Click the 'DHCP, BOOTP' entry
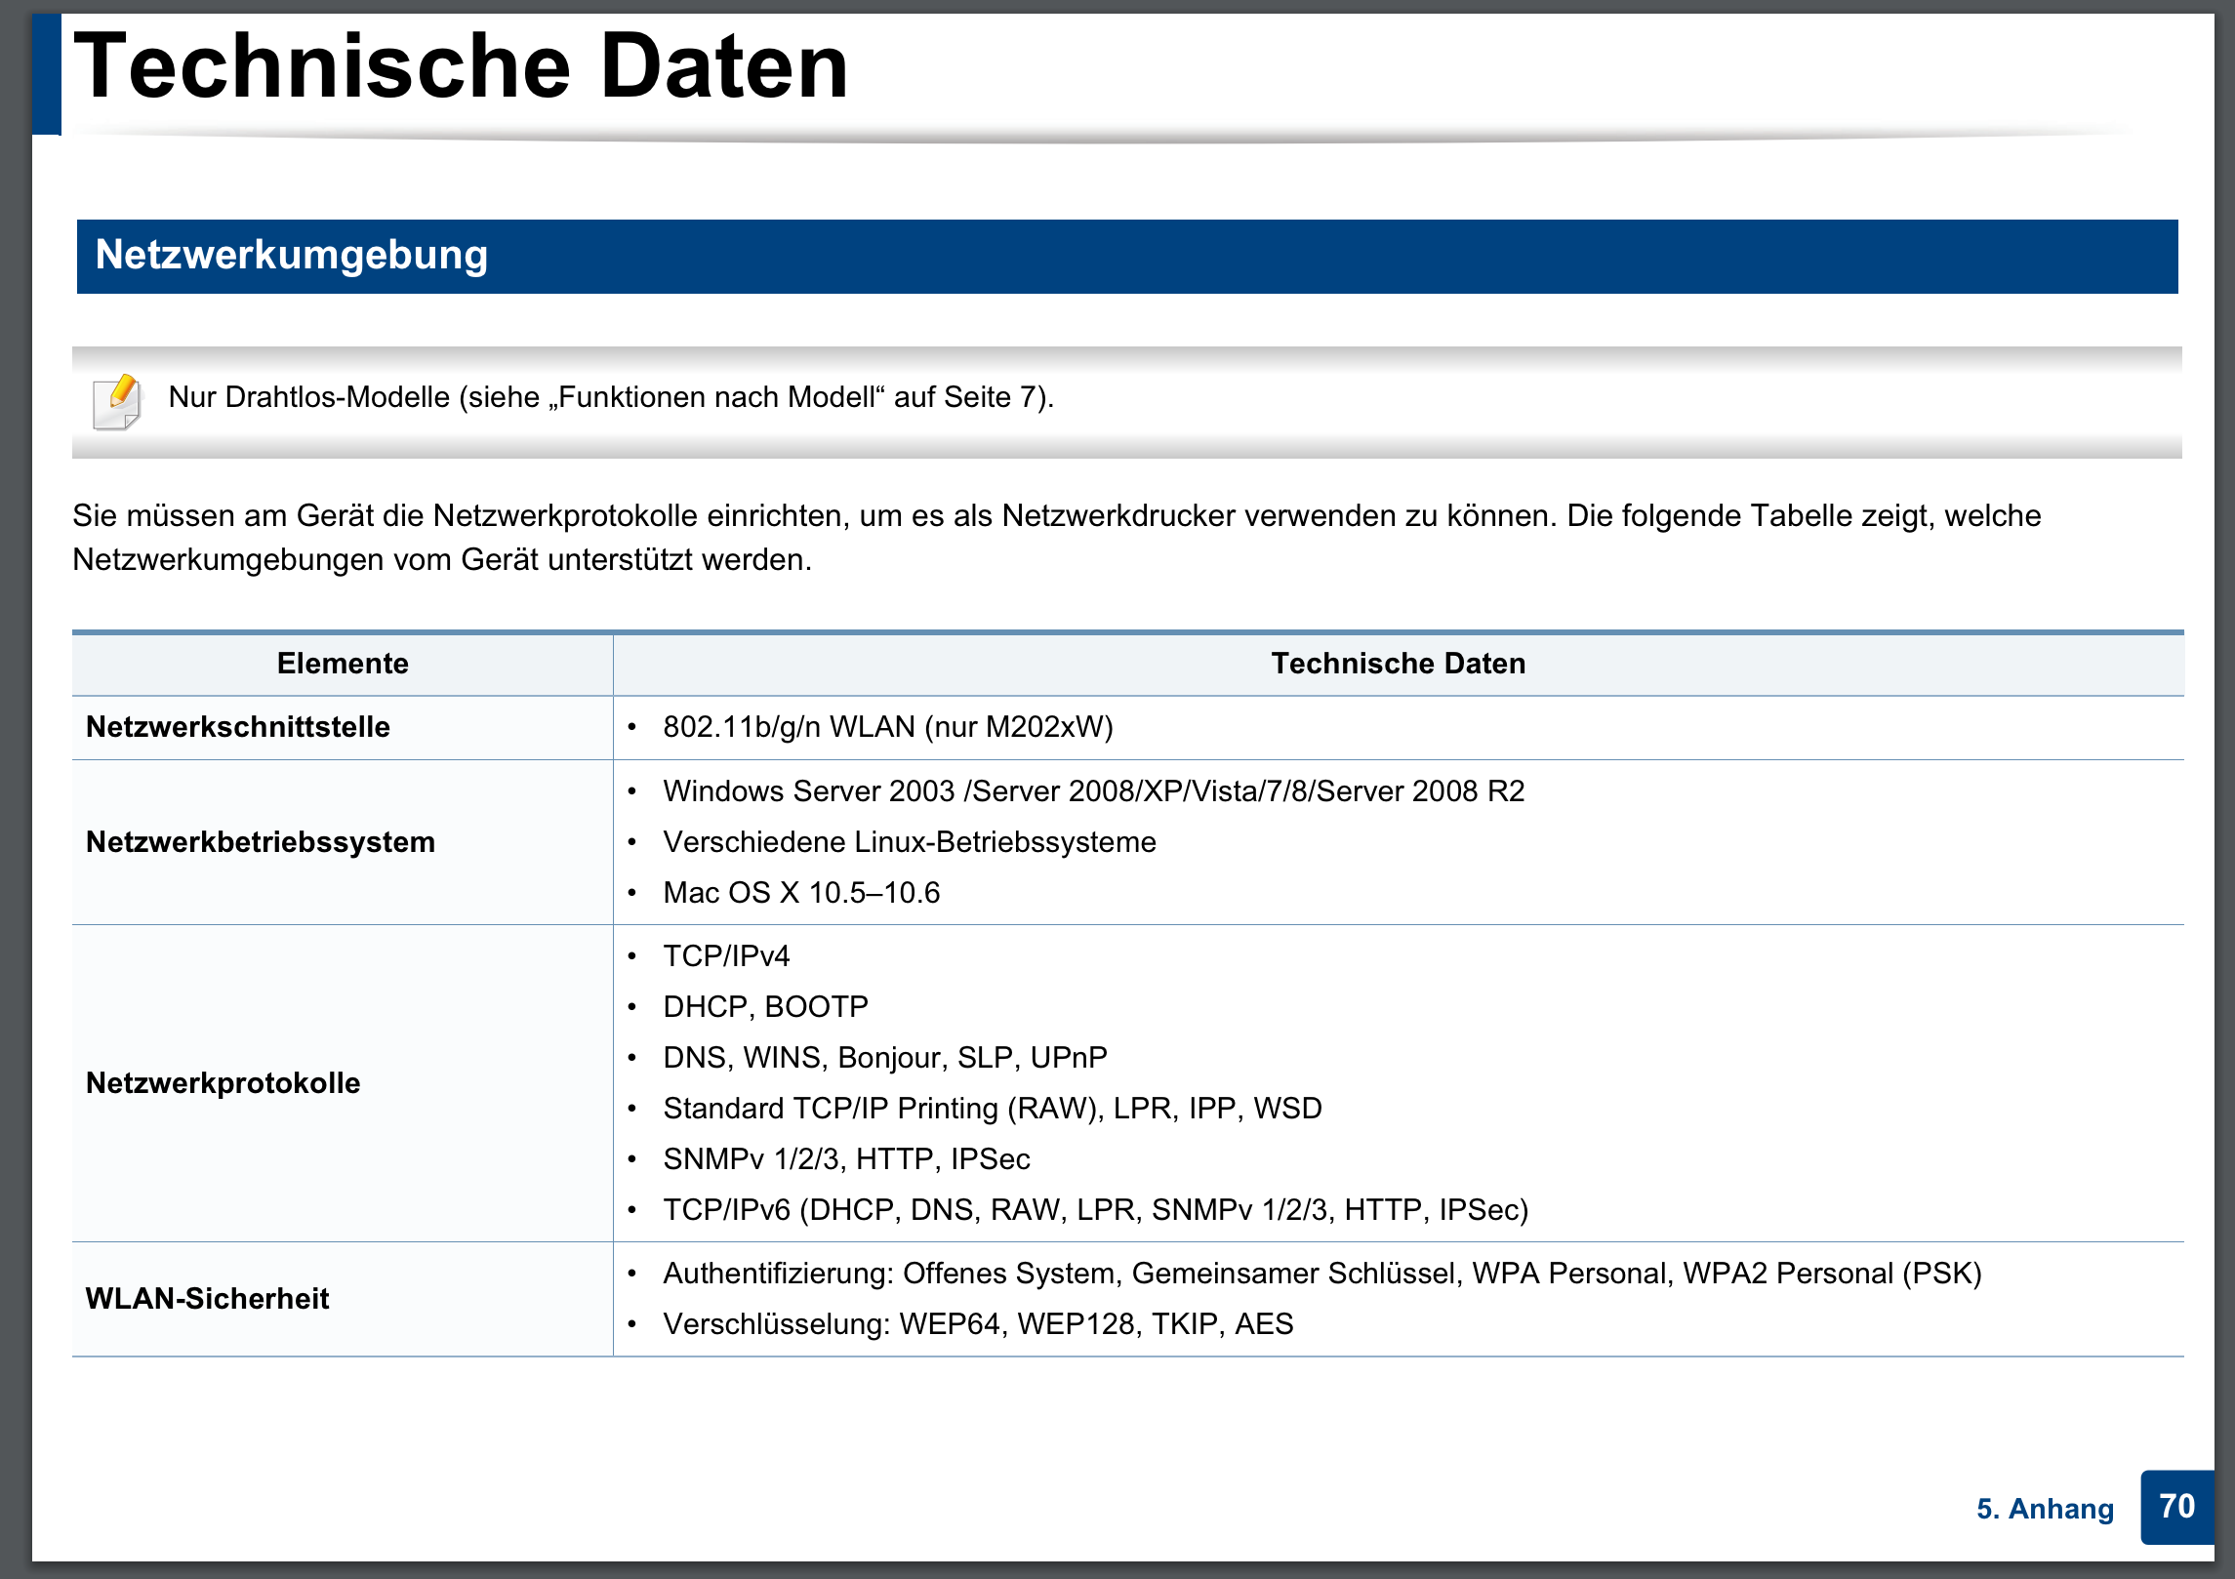The height and width of the screenshot is (1579, 2235). 765,1007
